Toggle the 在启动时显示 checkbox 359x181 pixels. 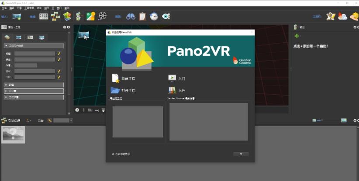pos(113,154)
